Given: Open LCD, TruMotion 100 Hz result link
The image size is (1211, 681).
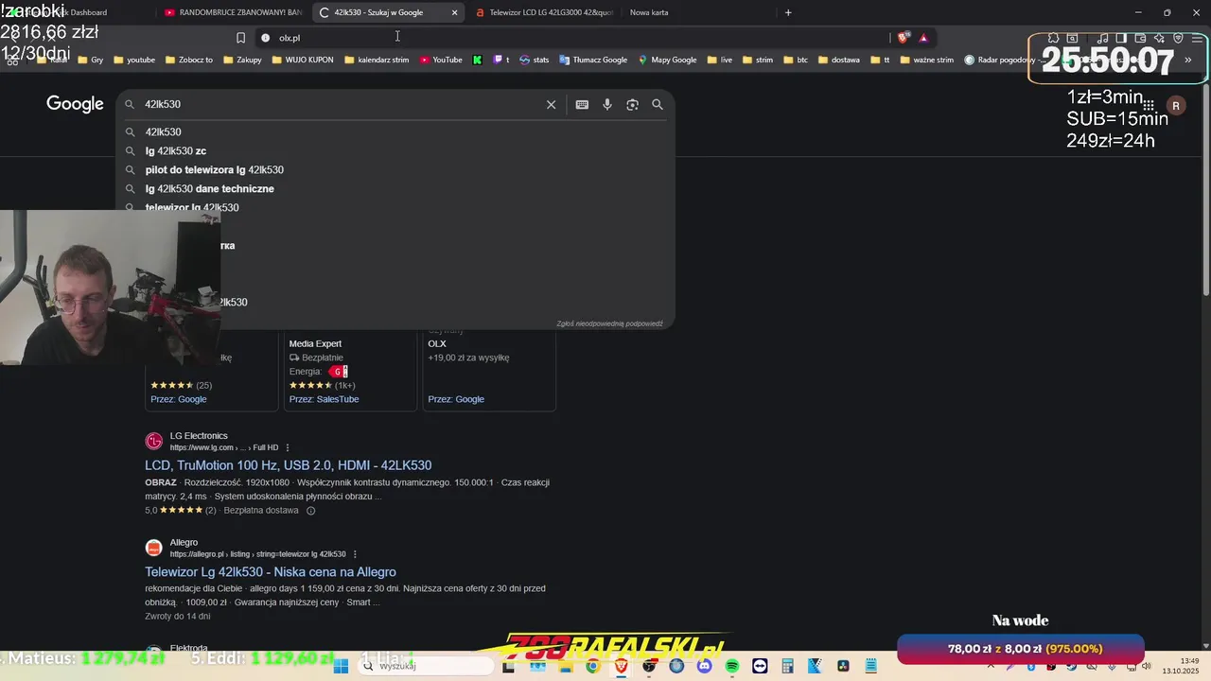Looking at the screenshot, I should (288, 465).
